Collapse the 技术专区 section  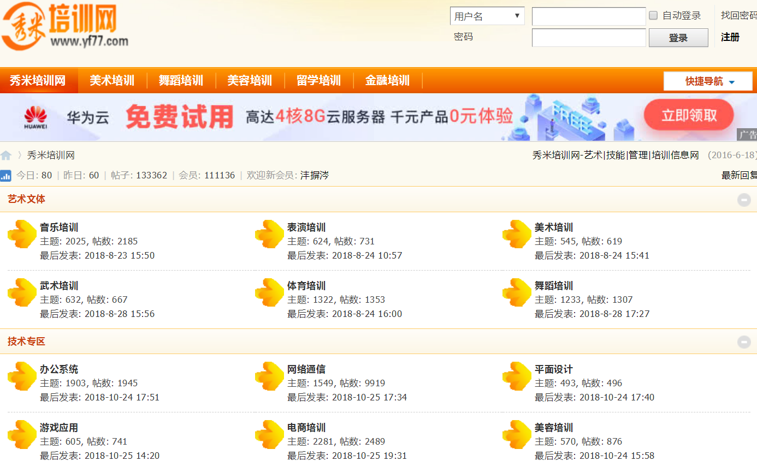[x=744, y=342]
